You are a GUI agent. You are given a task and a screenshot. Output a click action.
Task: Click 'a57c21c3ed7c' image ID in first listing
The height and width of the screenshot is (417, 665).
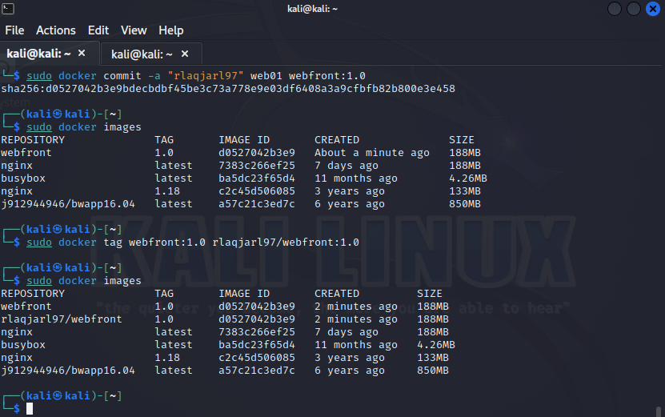pyautogui.click(x=257, y=204)
